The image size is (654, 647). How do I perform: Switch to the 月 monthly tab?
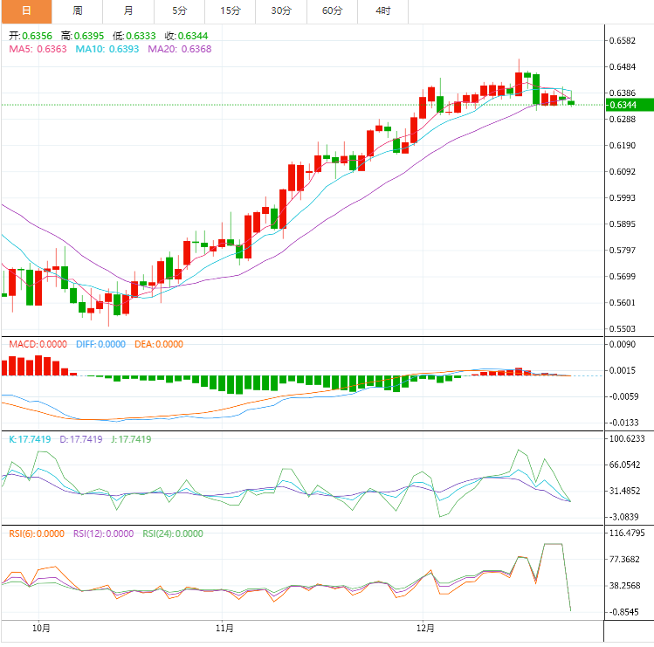(128, 11)
